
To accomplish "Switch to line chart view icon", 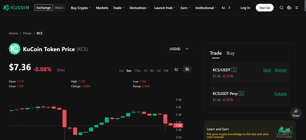I will point(177,69).
